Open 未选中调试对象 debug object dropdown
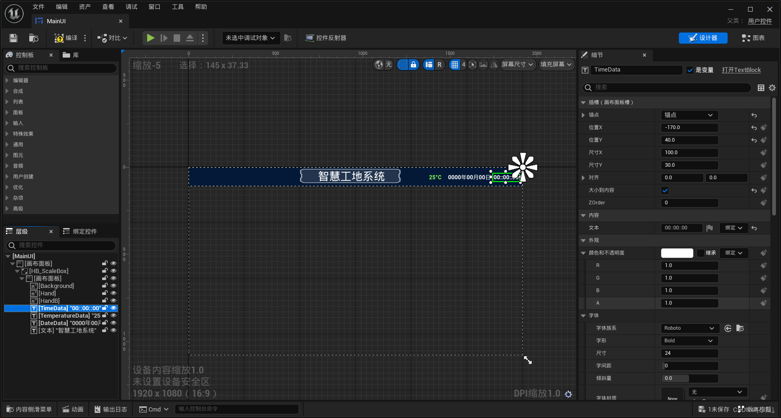The width and height of the screenshot is (781, 418). click(251, 38)
